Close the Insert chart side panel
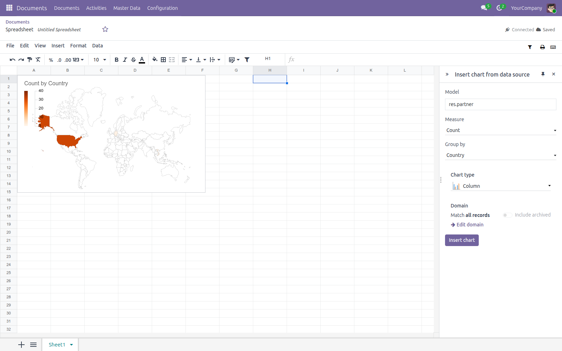The width and height of the screenshot is (562, 351). pos(554,74)
